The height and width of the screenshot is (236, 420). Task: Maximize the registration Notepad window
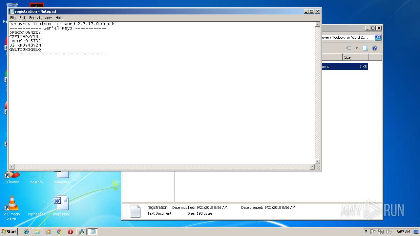pos(312,11)
